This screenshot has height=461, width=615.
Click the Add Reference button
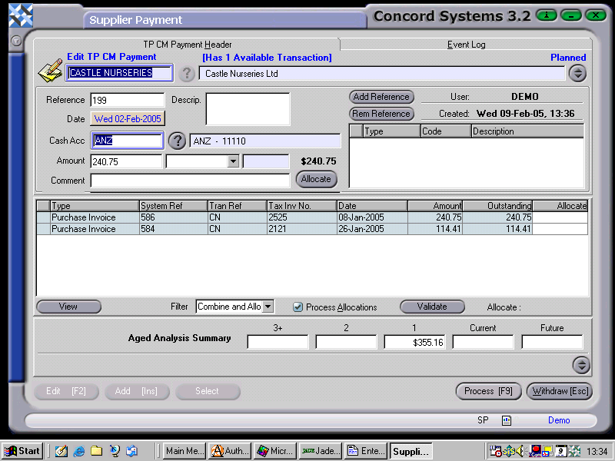pyautogui.click(x=381, y=97)
